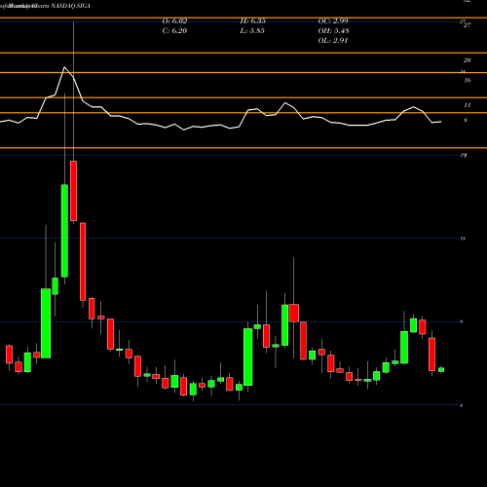Click the peak of the white indicator line

[64, 67]
